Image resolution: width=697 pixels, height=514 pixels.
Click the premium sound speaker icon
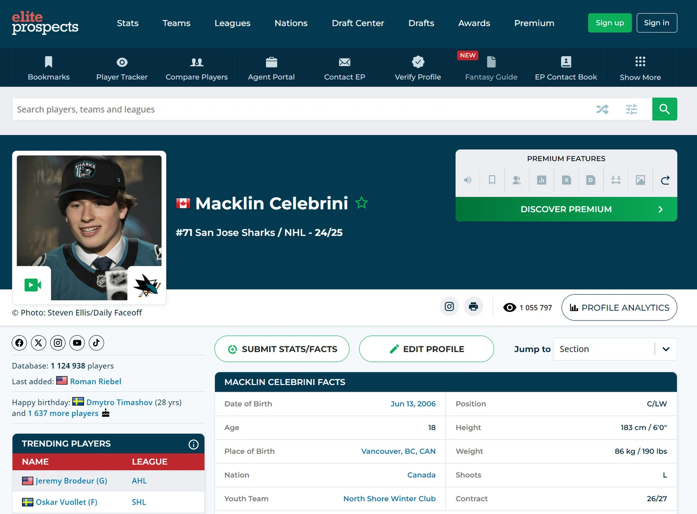[467, 180]
